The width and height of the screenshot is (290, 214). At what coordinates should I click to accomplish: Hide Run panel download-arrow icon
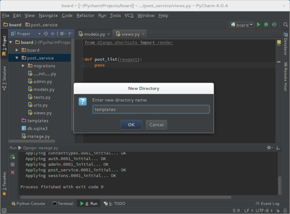(x=277, y=148)
